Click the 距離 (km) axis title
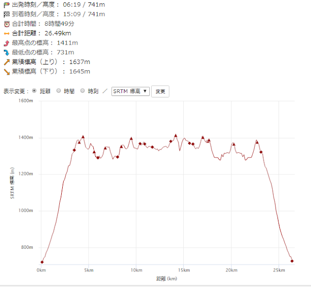 click(x=167, y=279)
